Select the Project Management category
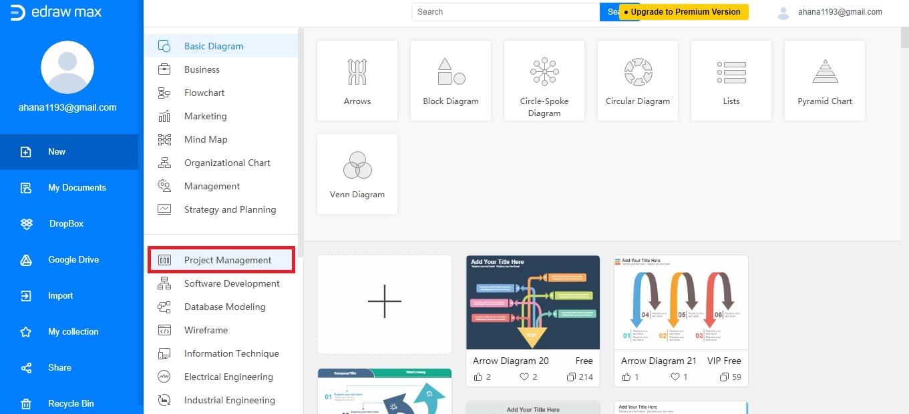The image size is (909, 414). (221, 260)
